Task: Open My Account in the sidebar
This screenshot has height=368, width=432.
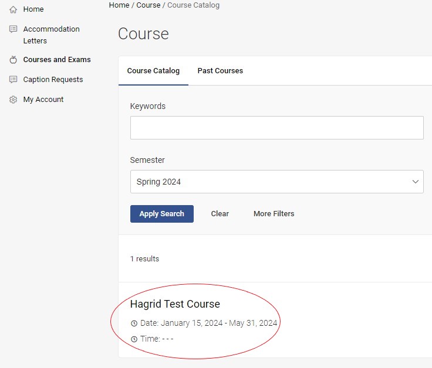Action: pyautogui.click(x=43, y=99)
